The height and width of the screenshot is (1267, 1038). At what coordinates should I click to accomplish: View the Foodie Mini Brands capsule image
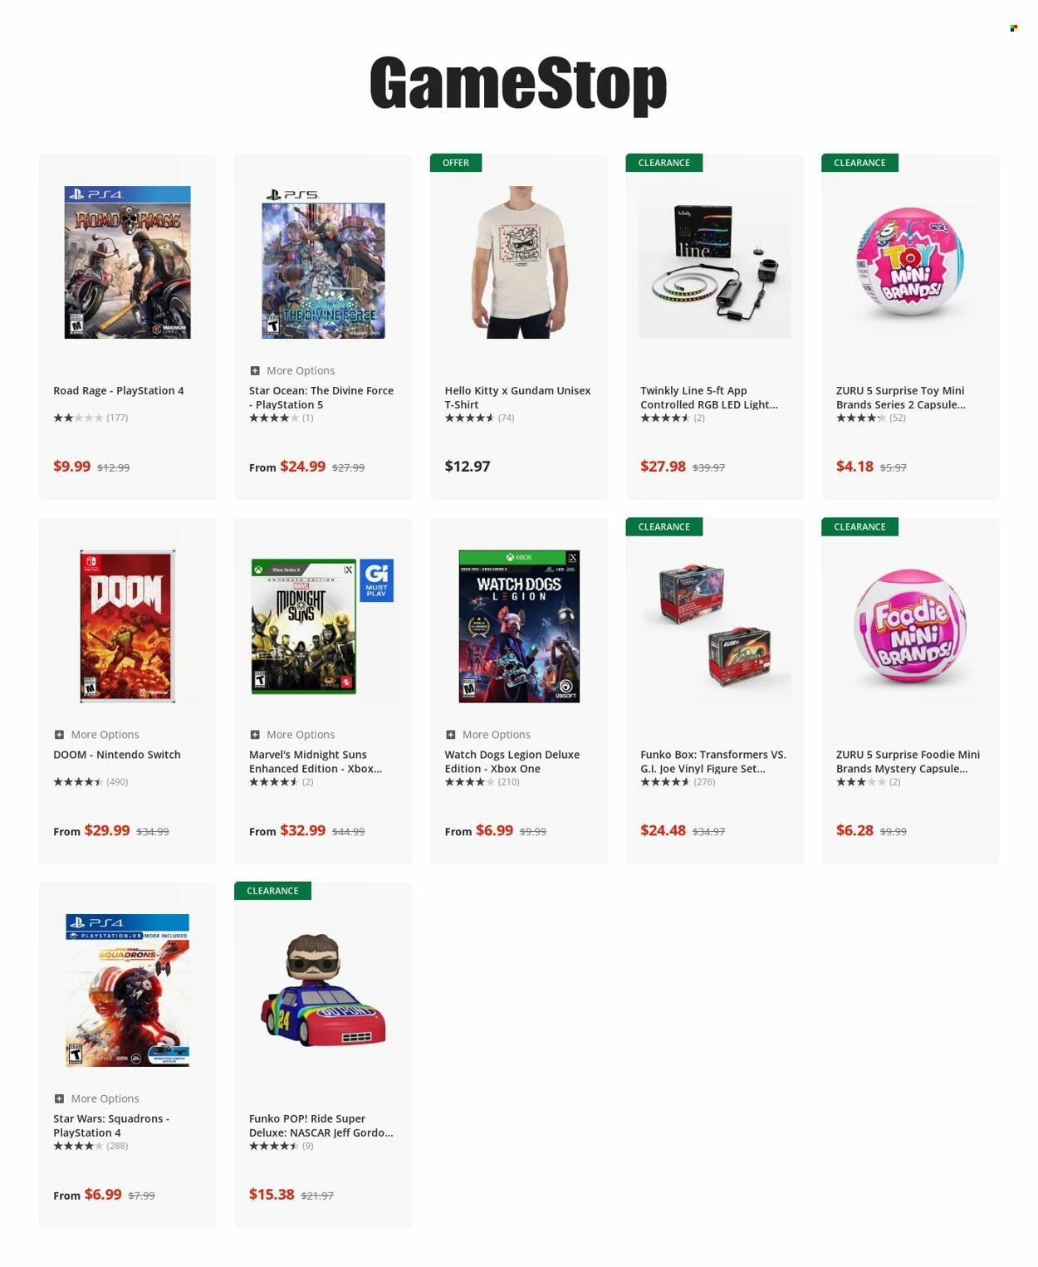click(910, 627)
